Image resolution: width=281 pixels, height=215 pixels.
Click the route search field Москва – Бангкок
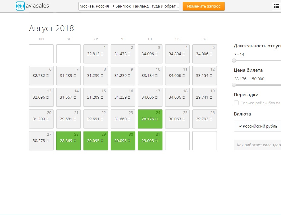(x=129, y=6)
